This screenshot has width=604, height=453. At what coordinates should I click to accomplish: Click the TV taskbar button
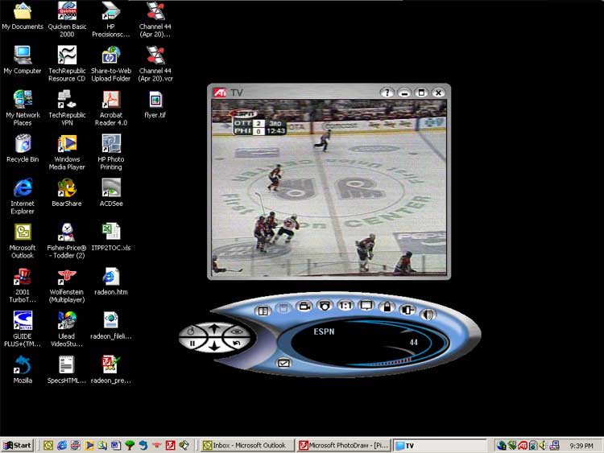pos(440,445)
